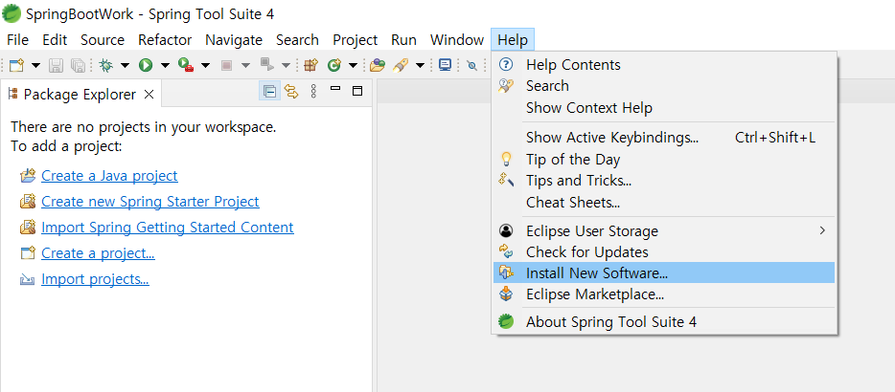Viewport: 895px width, 392px height.
Task: Click the Save toolbar icon
Action: click(56, 66)
